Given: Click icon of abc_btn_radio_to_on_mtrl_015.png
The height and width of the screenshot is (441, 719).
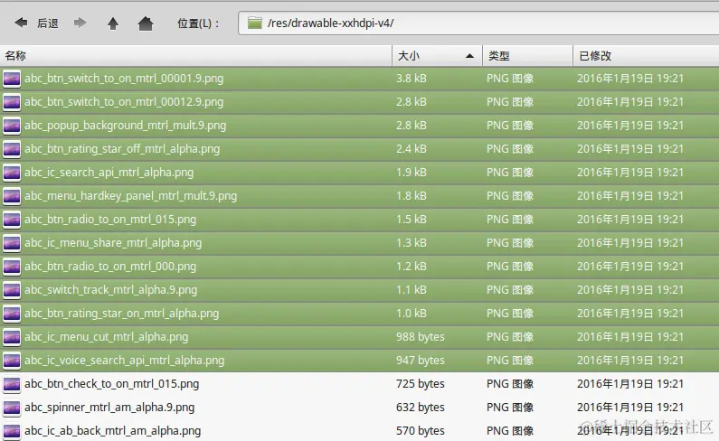Looking at the screenshot, I should click(12, 220).
